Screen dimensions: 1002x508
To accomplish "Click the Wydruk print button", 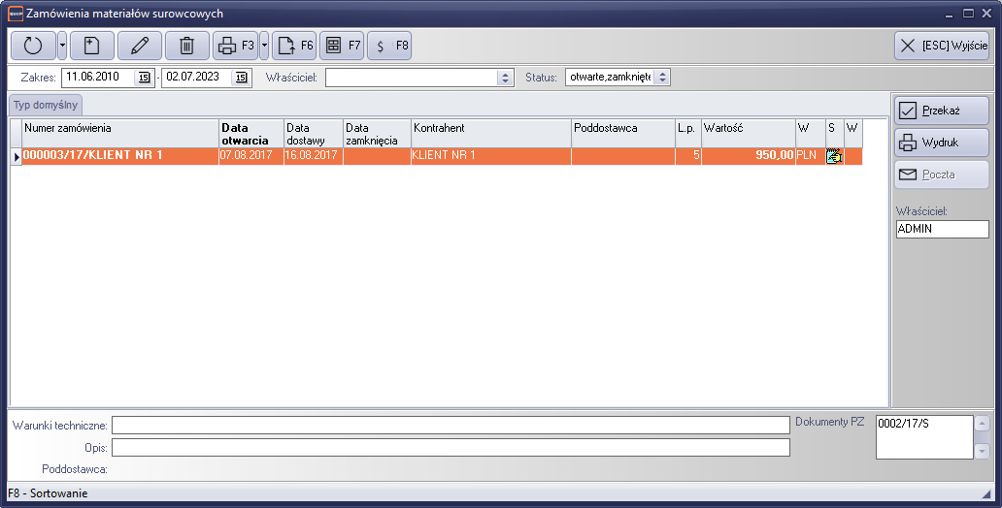I will tap(941, 143).
